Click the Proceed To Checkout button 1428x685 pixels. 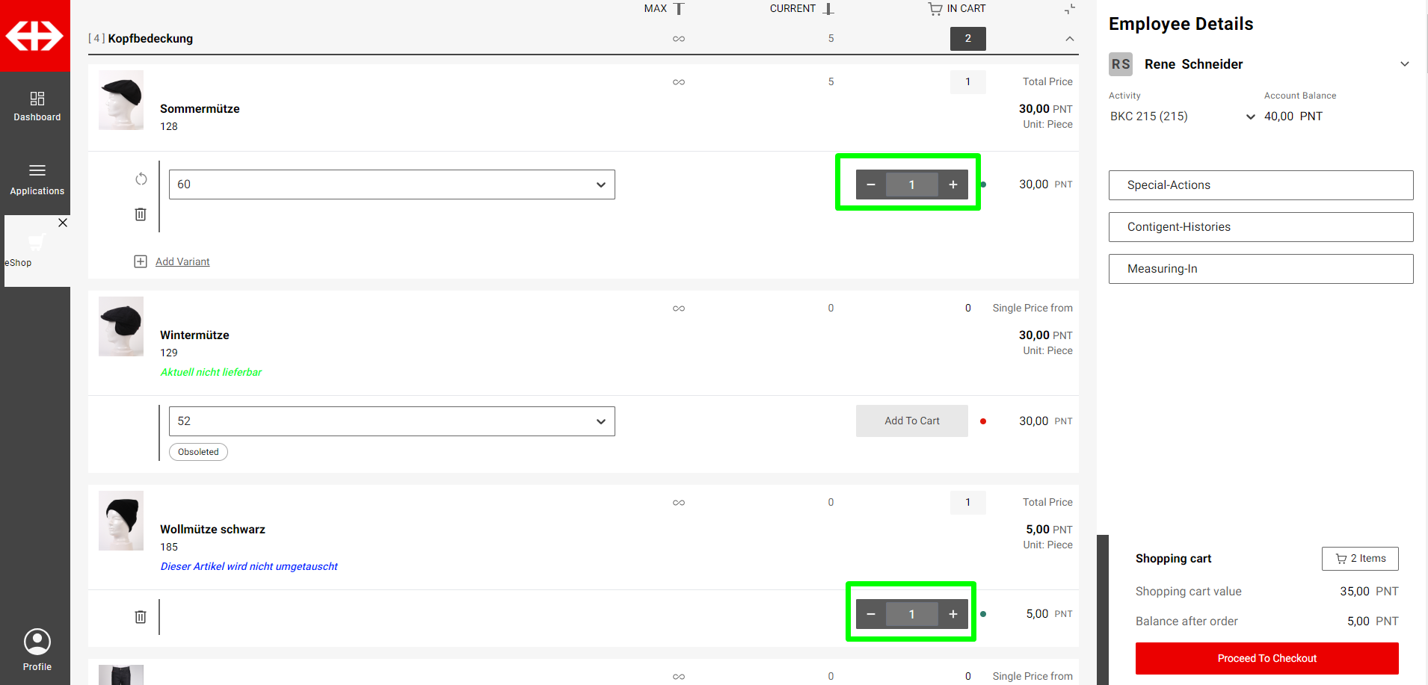[x=1267, y=658]
